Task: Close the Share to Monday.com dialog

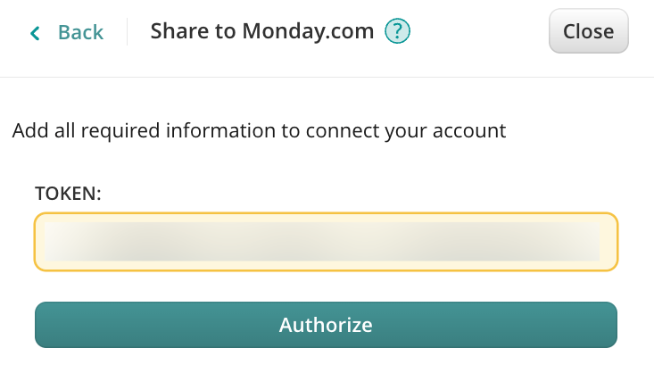Action: [x=588, y=32]
